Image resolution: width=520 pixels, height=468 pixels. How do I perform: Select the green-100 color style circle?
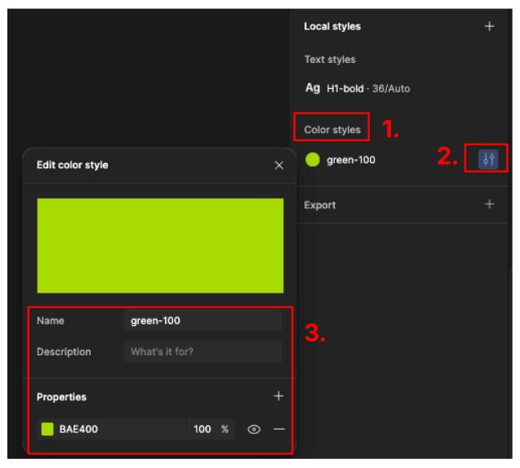click(x=312, y=159)
